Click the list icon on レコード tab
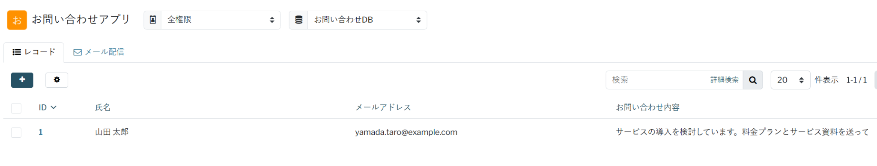877x166 pixels. point(17,52)
